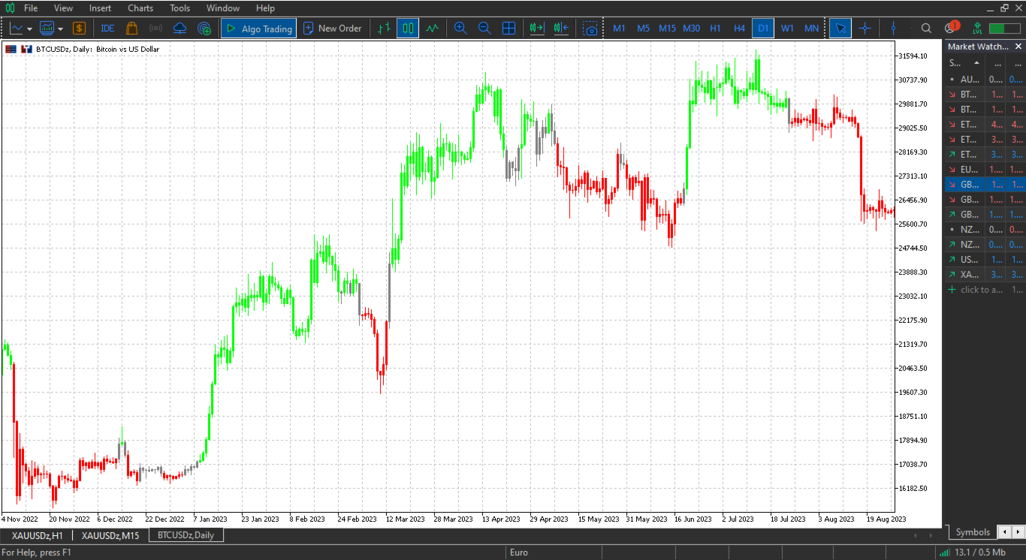Image resolution: width=1026 pixels, height=560 pixels.
Task: Zoom out of the chart
Action: (484, 29)
